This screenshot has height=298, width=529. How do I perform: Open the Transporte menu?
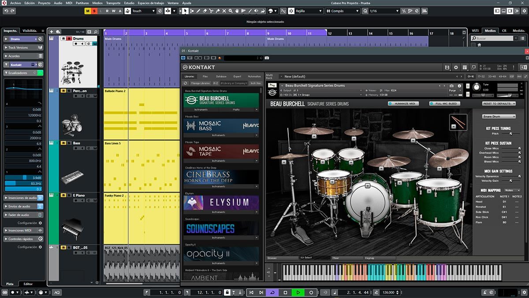click(113, 3)
